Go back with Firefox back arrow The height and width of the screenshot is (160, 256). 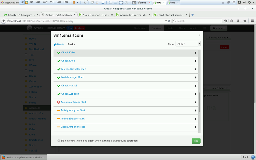[x=4, y=21]
